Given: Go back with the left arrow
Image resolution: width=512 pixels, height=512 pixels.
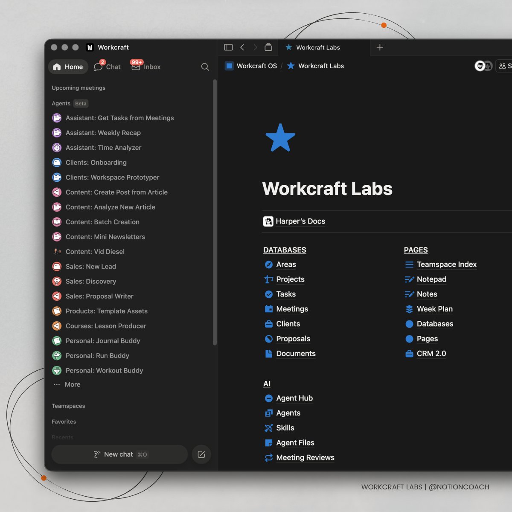Looking at the screenshot, I should (x=242, y=47).
